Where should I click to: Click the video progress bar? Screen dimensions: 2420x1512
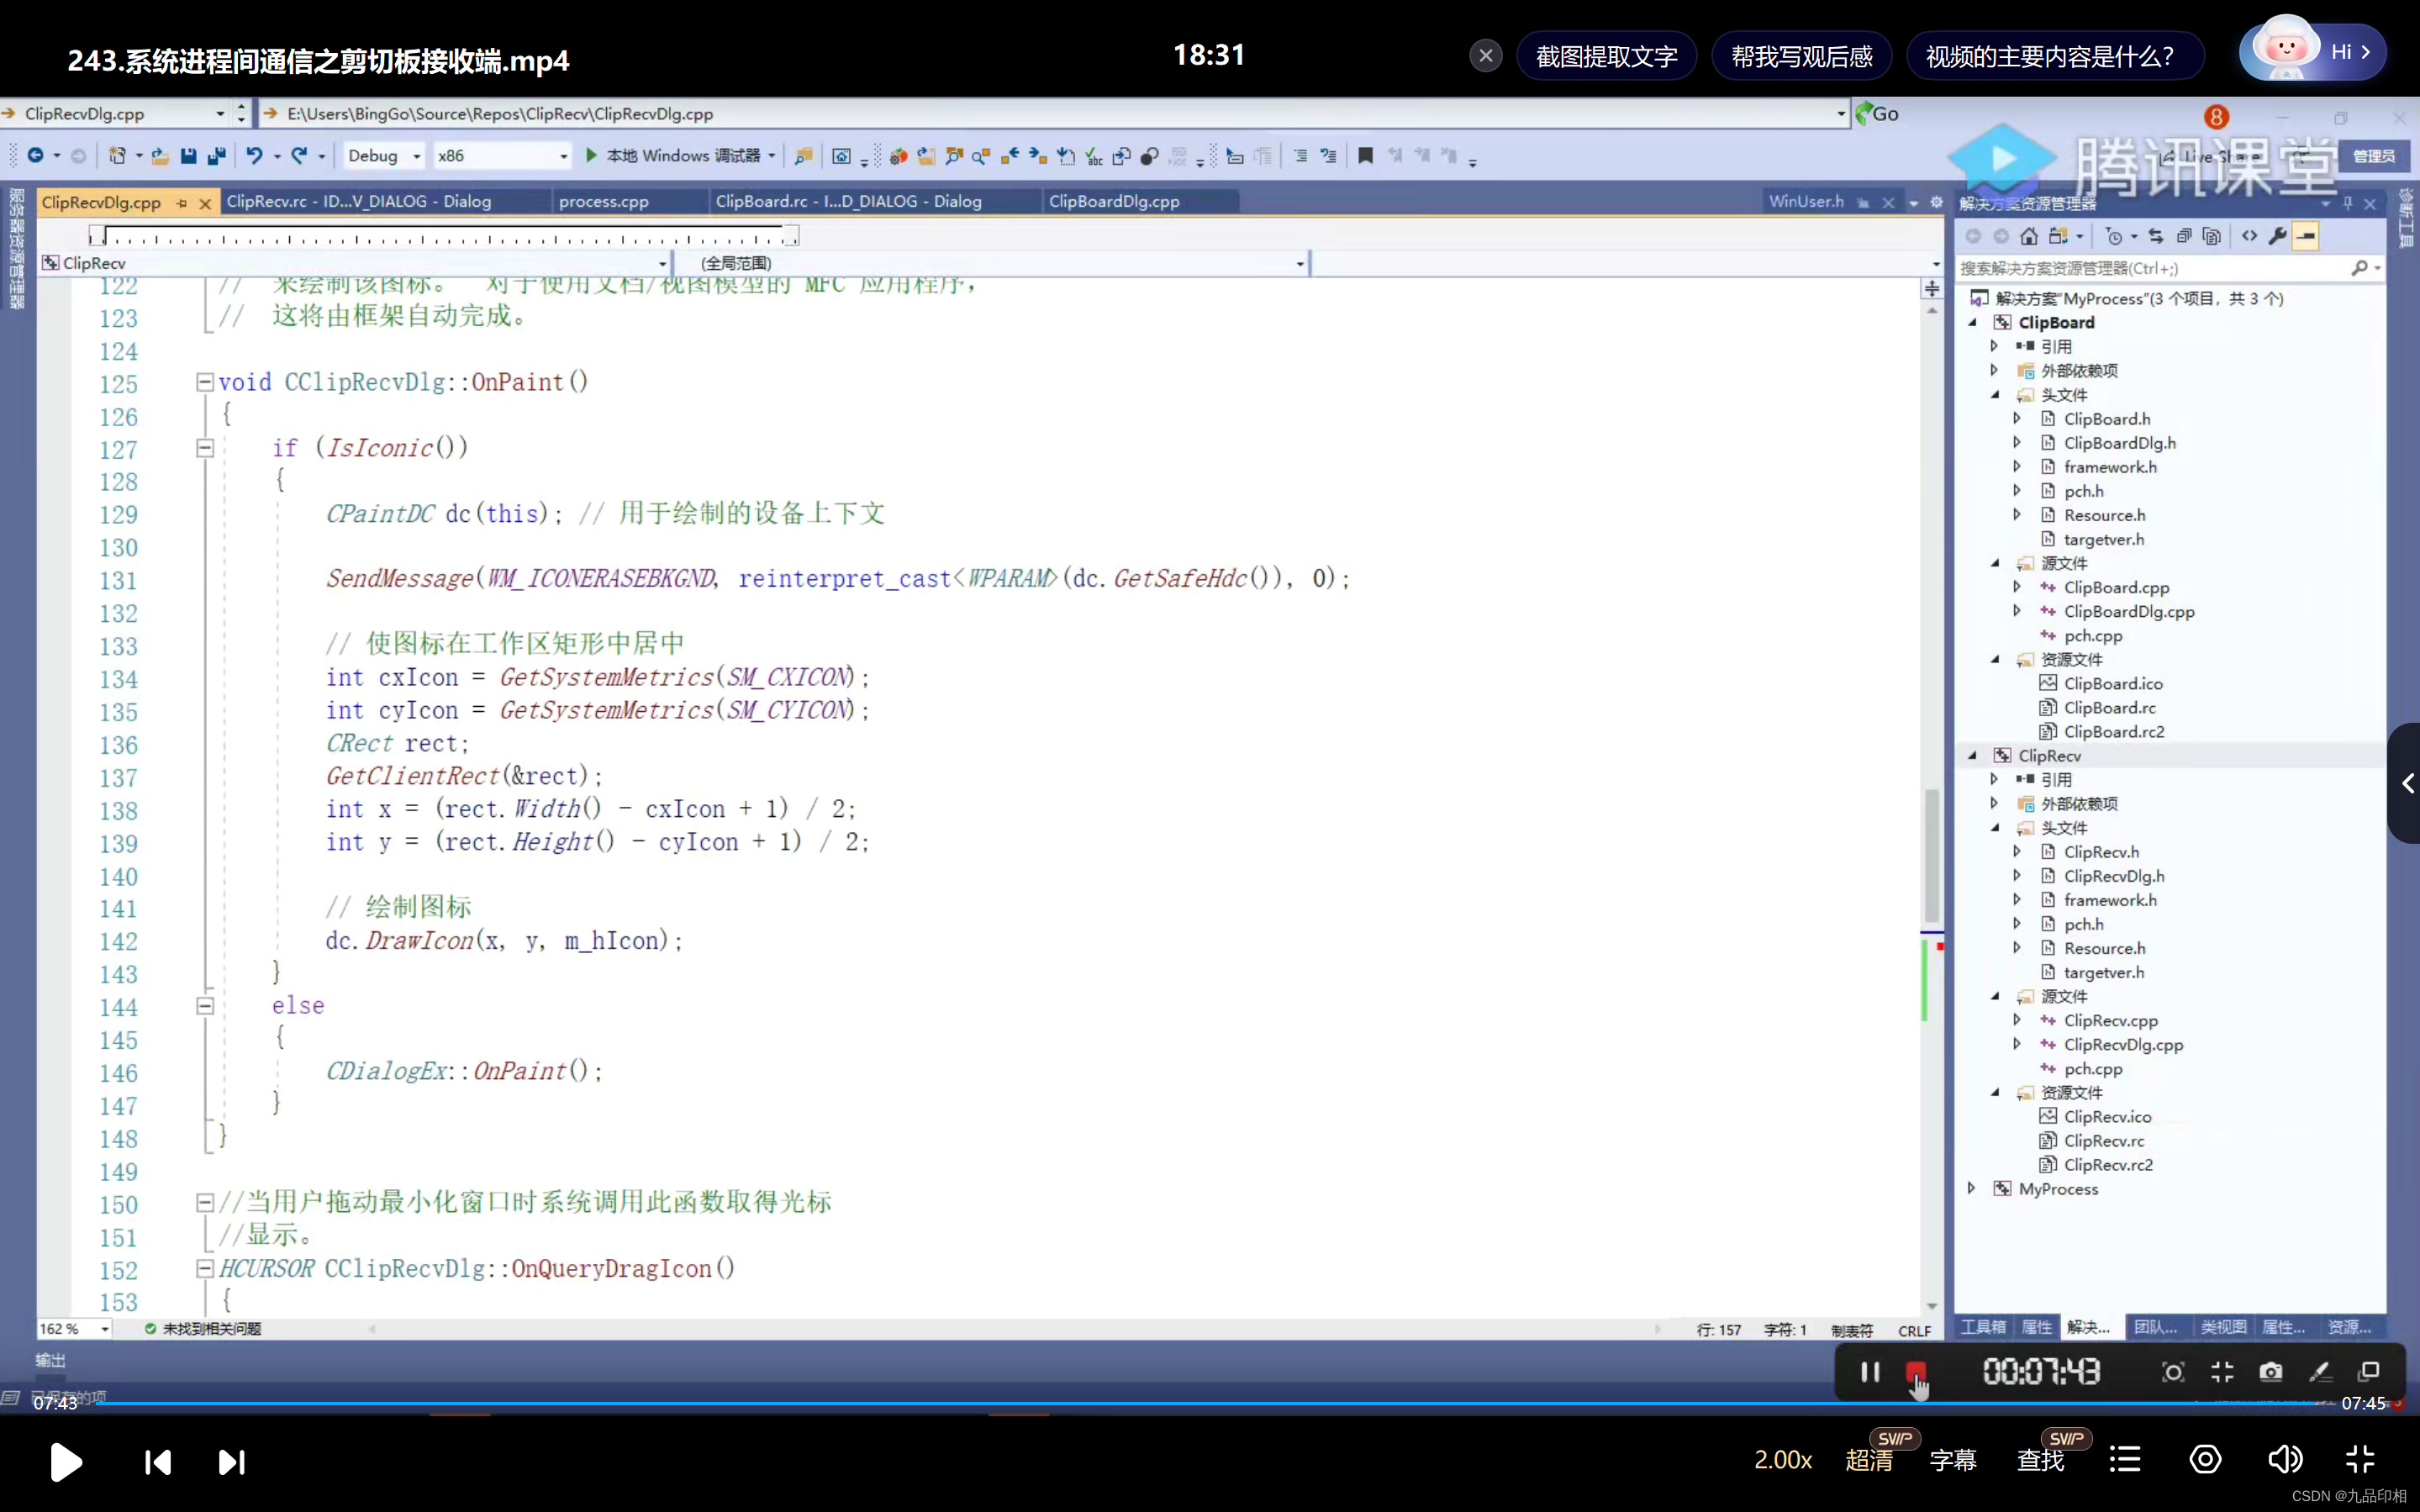(1200, 1403)
